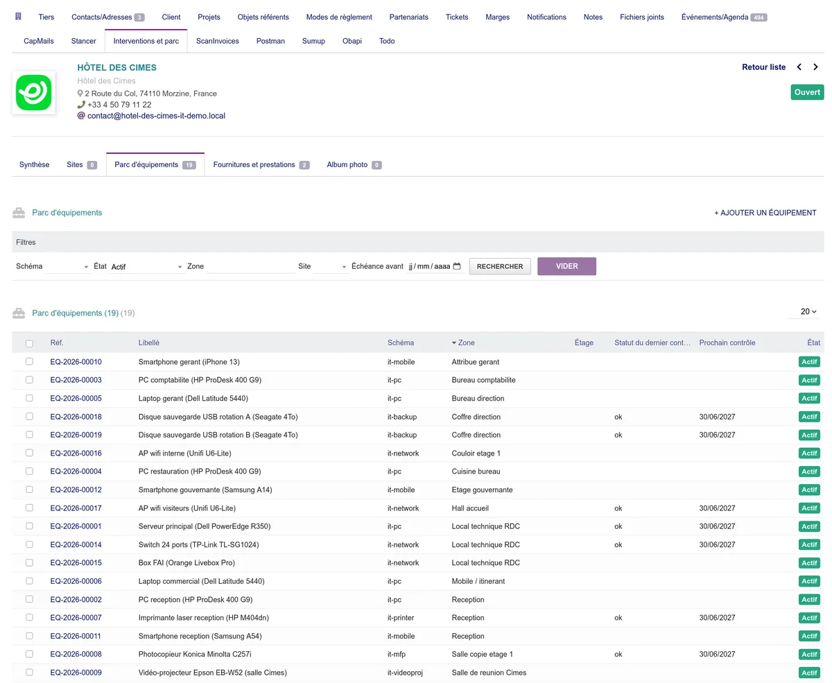Open the Postman tab
The width and height of the screenshot is (832, 683).
pyautogui.click(x=270, y=41)
